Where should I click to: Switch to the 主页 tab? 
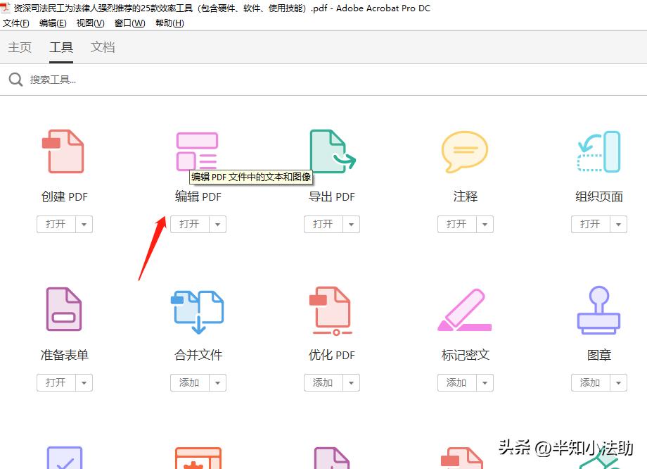(20, 47)
